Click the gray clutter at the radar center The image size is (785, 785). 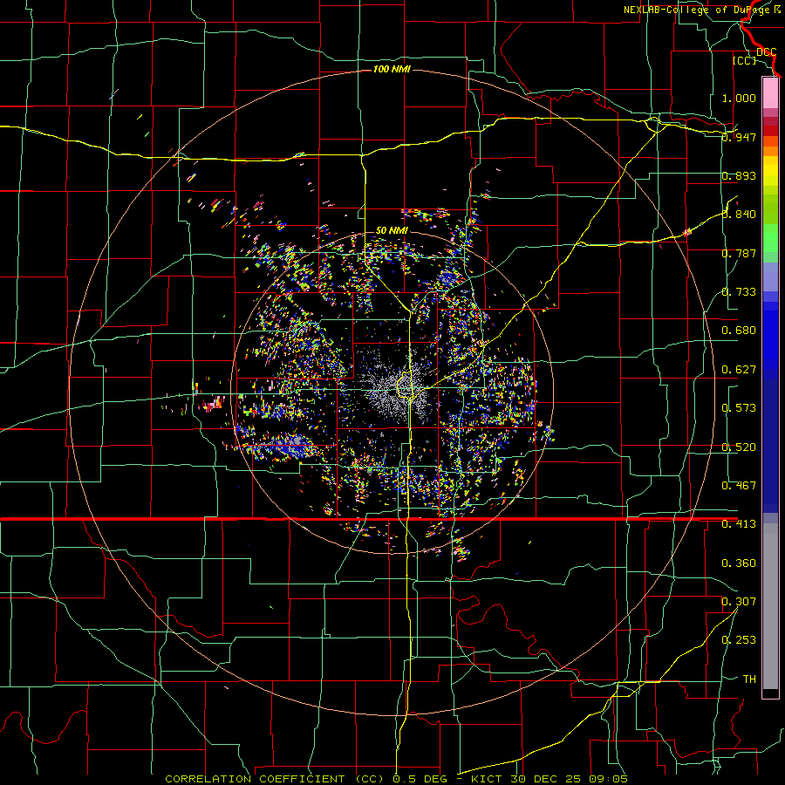pyautogui.click(x=395, y=389)
